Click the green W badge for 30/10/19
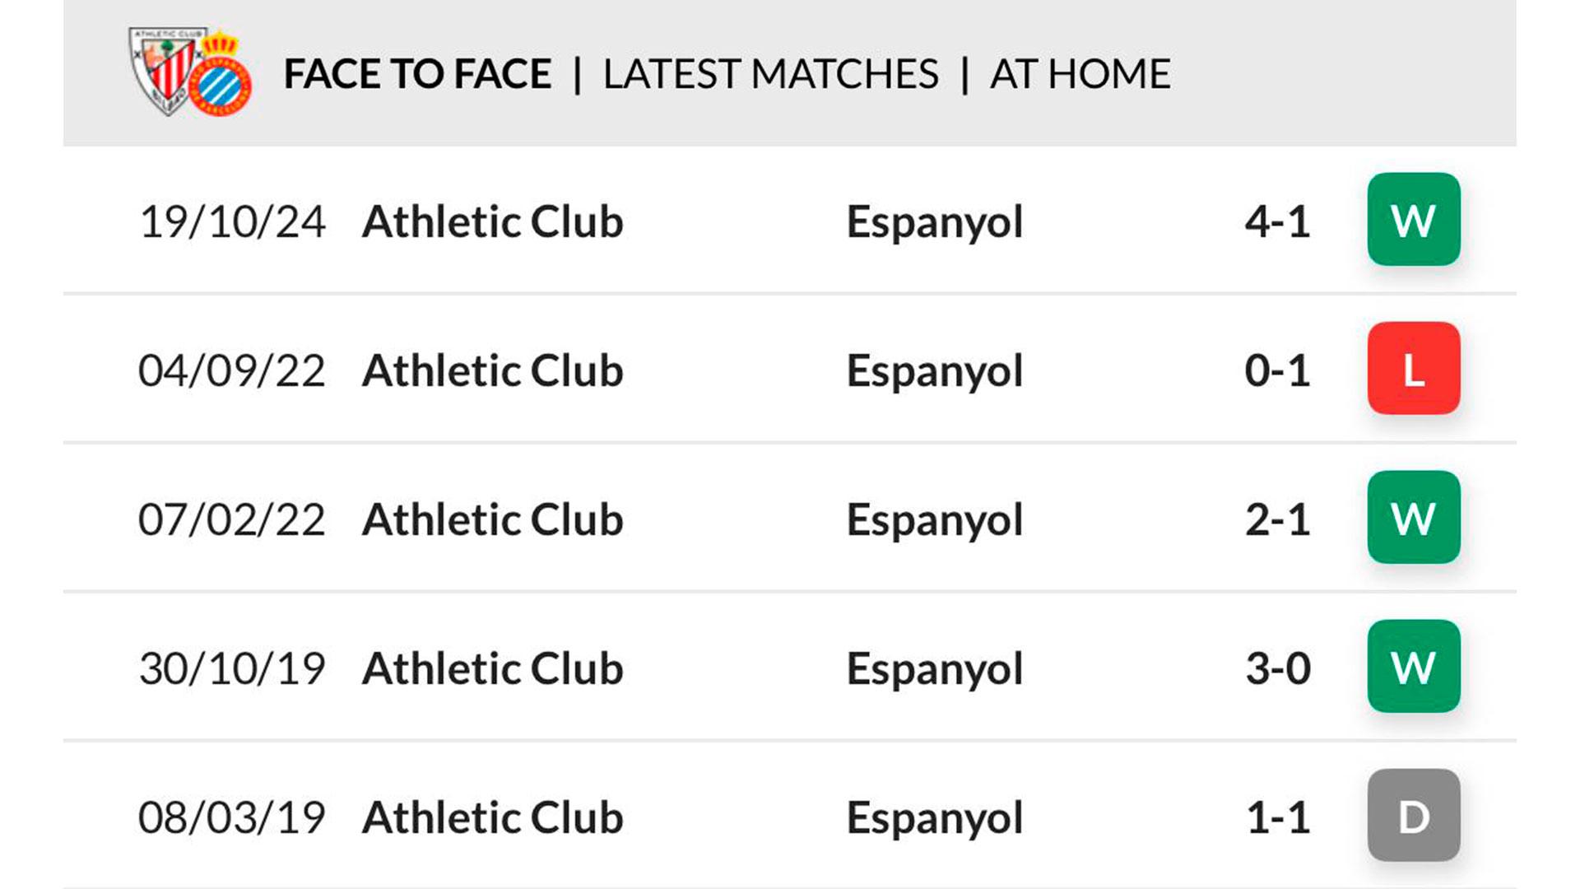Viewport: 1580px width, 889px height. coord(1413,667)
